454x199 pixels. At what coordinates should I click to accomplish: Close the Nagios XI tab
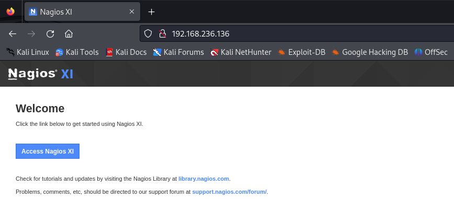point(132,11)
